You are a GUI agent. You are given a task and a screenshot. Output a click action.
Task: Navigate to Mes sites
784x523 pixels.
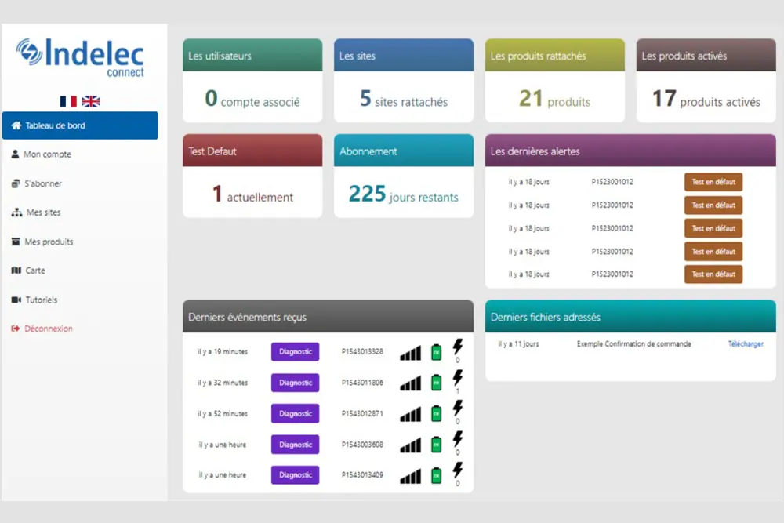[43, 212]
